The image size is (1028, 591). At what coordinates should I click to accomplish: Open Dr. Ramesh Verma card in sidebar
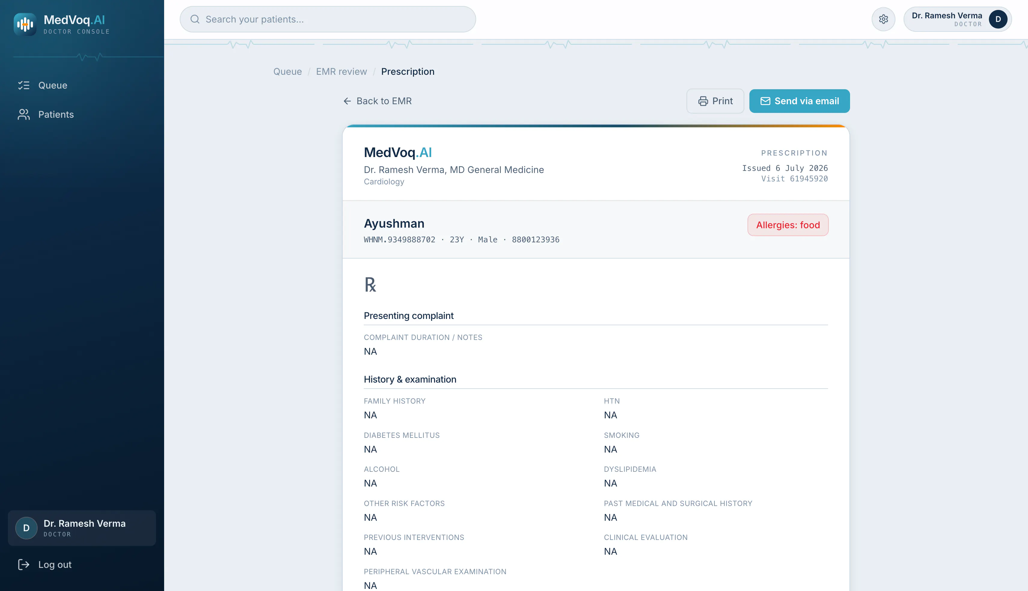click(82, 528)
